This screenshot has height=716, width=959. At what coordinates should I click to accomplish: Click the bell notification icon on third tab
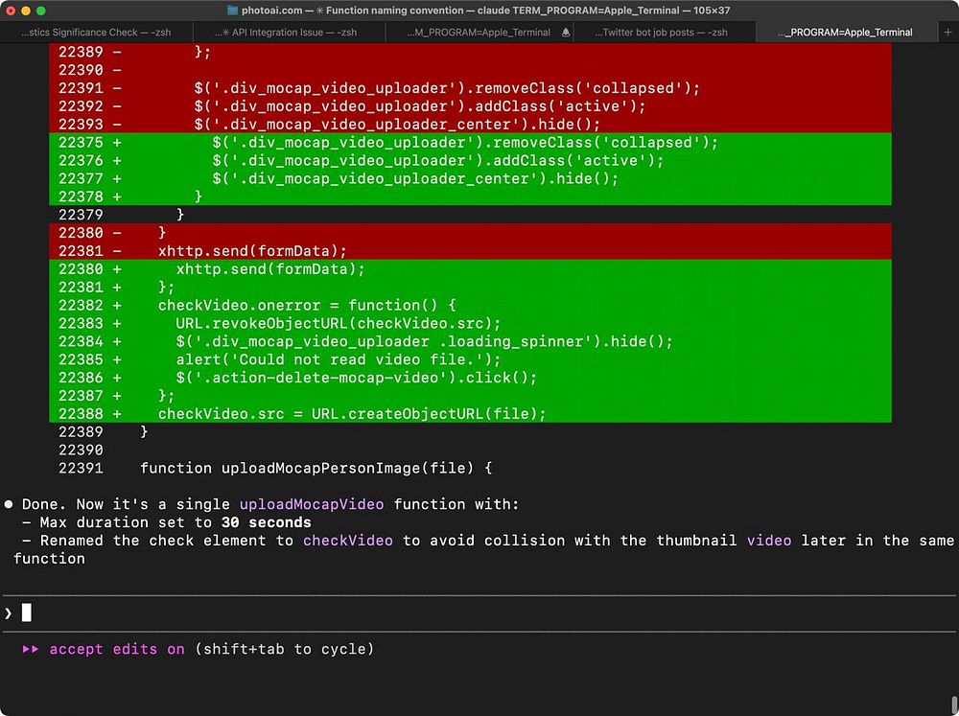[566, 33]
